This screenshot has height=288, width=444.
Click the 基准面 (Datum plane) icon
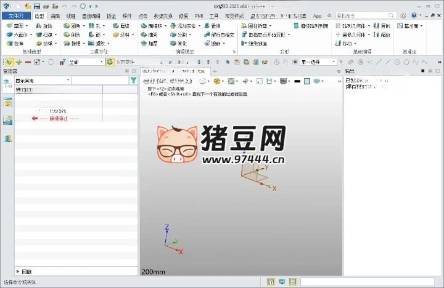(x=401, y=26)
